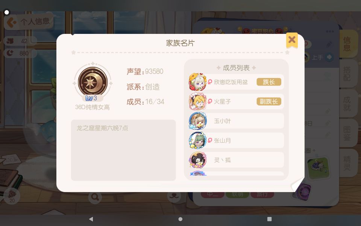Image resolution: width=361 pixels, height=226 pixels.
Task: Tap the Android back navigation button
Action: [91, 219]
